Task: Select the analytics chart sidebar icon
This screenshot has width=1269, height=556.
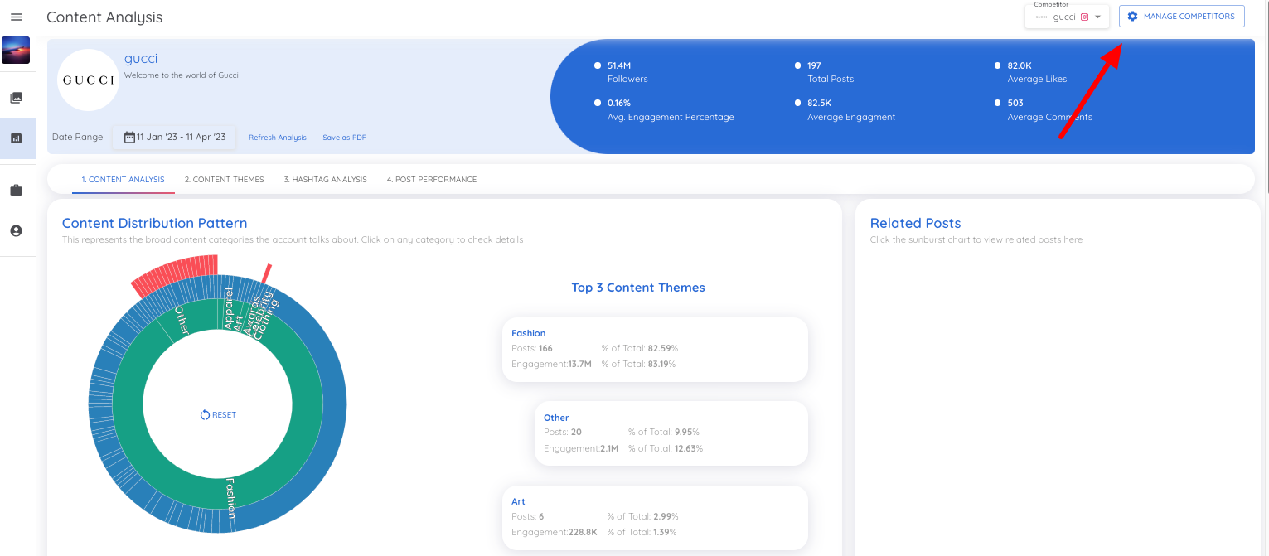Action: pyautogui.click(x=16, y=138)
